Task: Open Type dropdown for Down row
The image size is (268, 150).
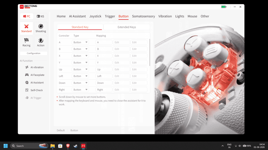Action: 80,83
